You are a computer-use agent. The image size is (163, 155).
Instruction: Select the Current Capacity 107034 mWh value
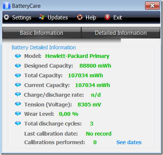93,85
